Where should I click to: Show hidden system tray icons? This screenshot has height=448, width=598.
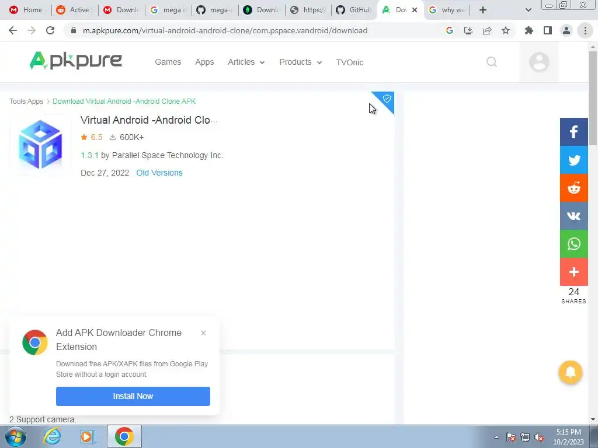496,437
